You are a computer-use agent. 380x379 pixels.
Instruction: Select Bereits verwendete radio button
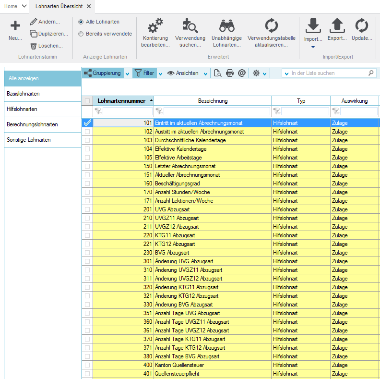[81, 34]
